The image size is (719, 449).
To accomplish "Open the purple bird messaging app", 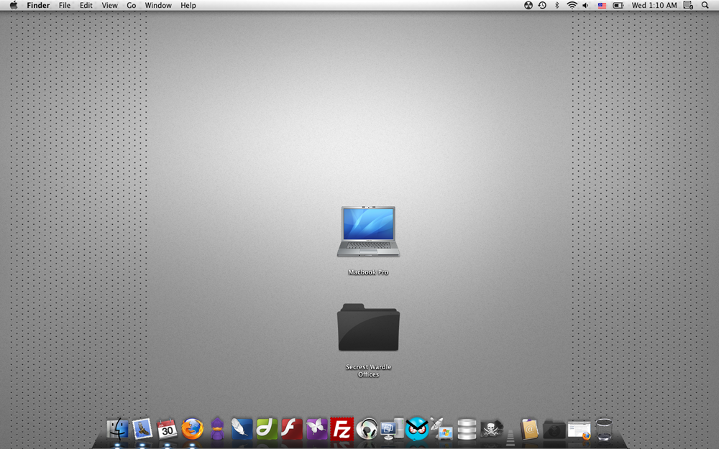I will (x=216, y=430).
